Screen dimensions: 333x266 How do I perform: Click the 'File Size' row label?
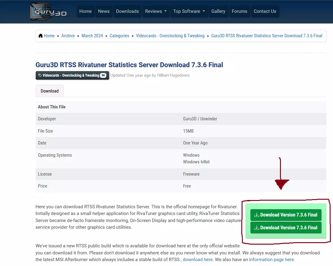[45, 131]
